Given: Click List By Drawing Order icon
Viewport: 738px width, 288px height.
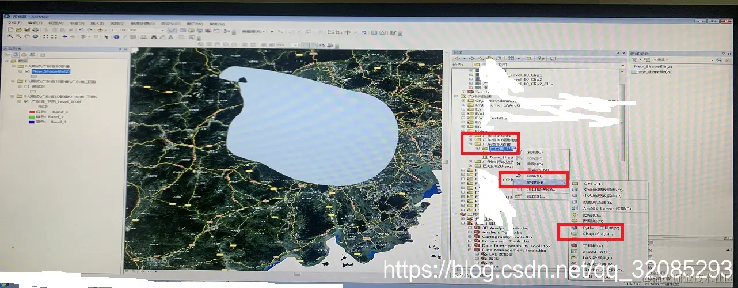Looking at the screenshot, I should click(x=7, y=55).
